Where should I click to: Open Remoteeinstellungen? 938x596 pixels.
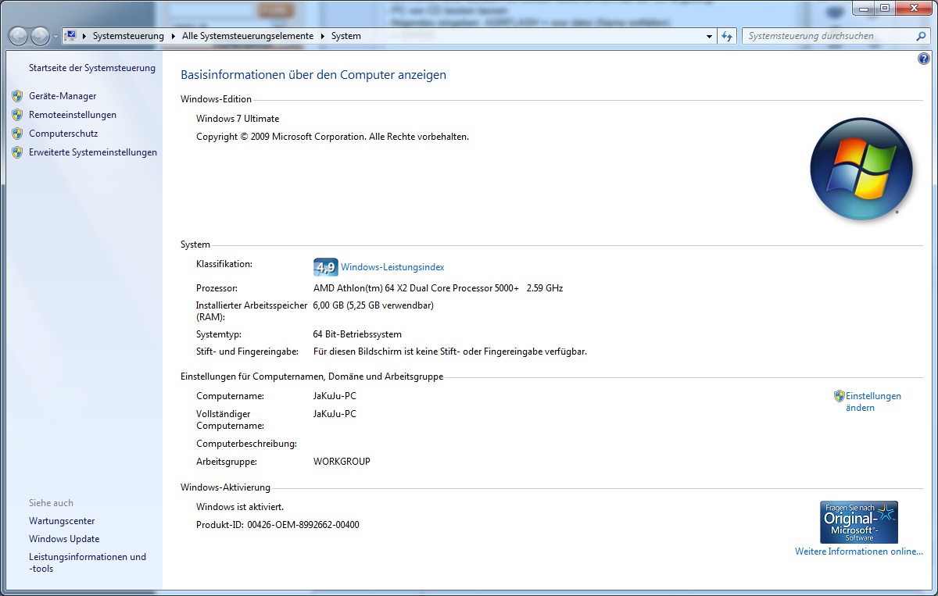click(73, 115)
